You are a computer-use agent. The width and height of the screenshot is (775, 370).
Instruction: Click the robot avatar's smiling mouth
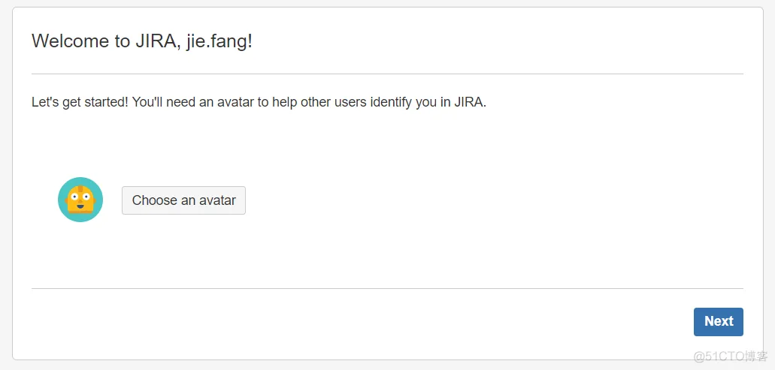80,206
